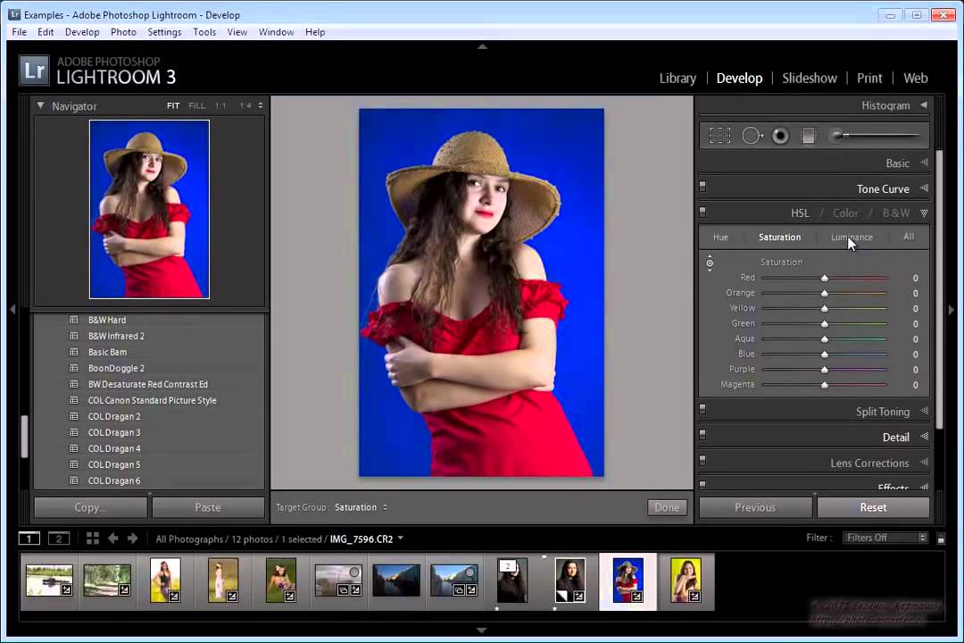Click the Blue saturation slider
The height and width of the screenshot is (643, 964).
pyautogui.click(x=825, y=355)
